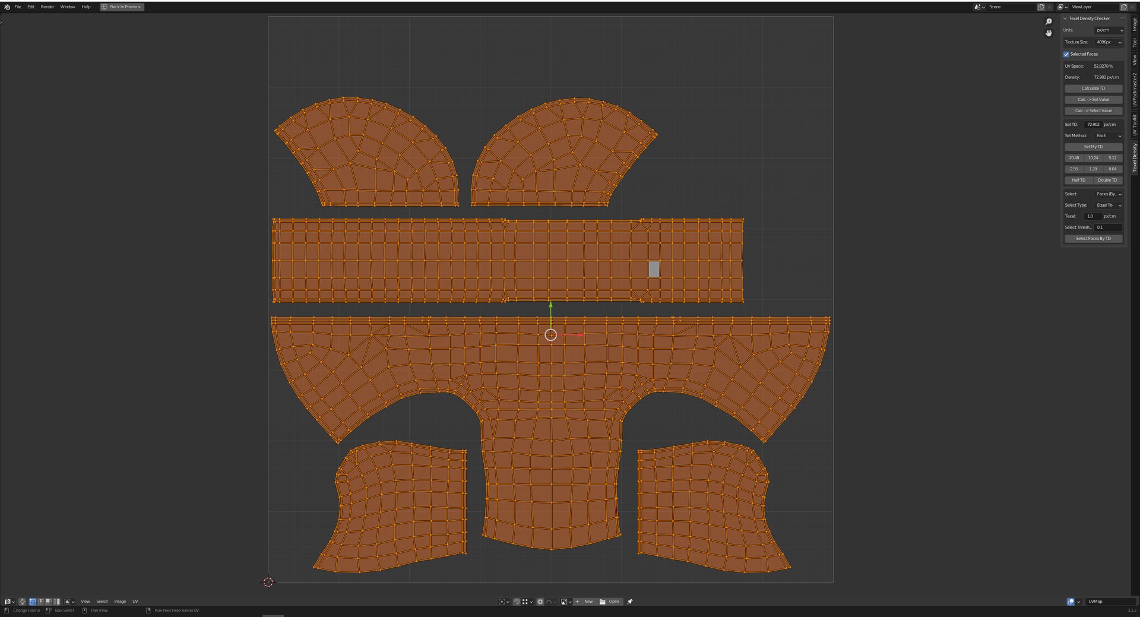
Task: Collapse the Texel Density Checker panel
Action: [1065, 18]
